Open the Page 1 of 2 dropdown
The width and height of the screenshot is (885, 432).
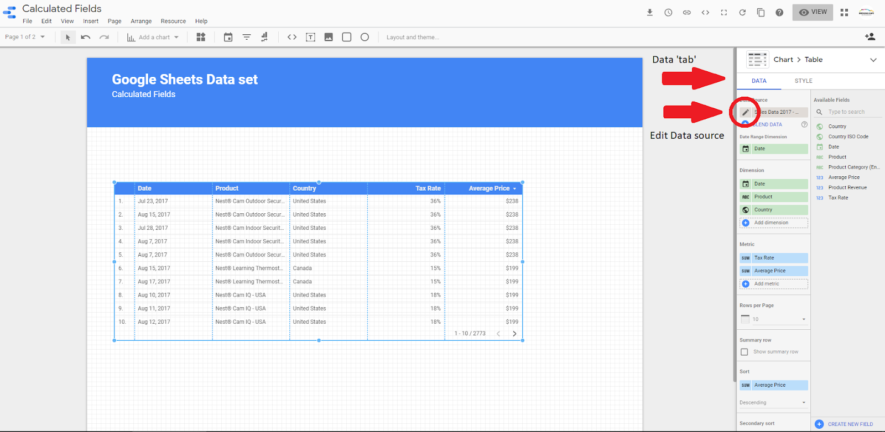click(25, 37)
